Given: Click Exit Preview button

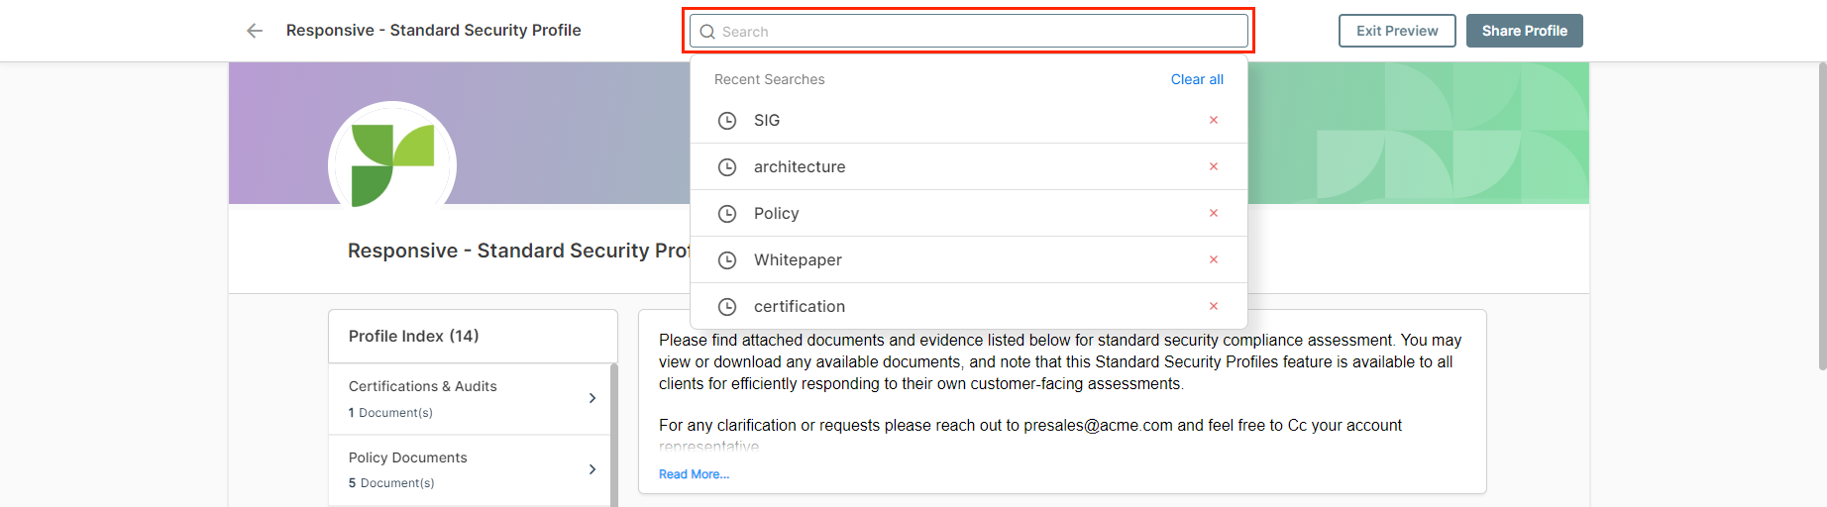Looking at the screenshot, I should coord(1397,31).
